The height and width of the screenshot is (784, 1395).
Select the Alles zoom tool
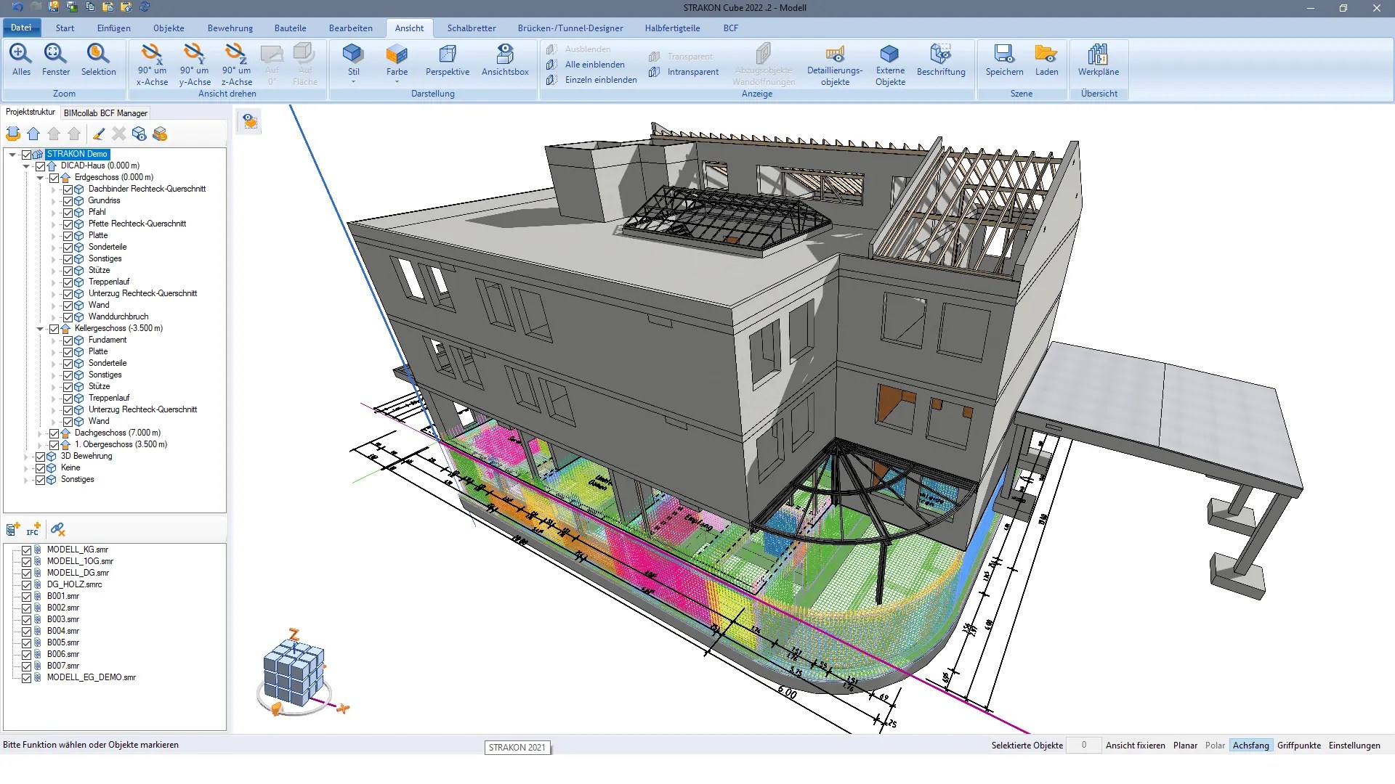[21, 61]
